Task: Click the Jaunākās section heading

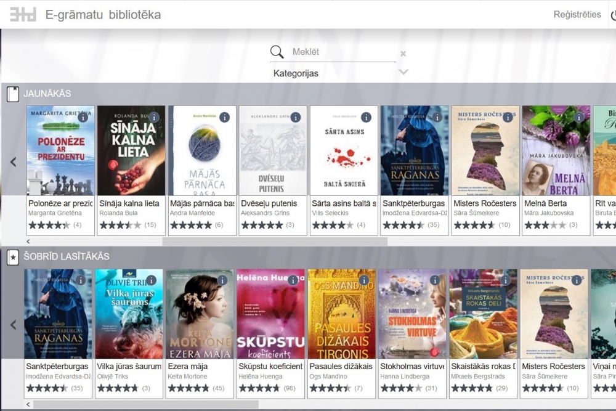Action: (x=47, y=94)
